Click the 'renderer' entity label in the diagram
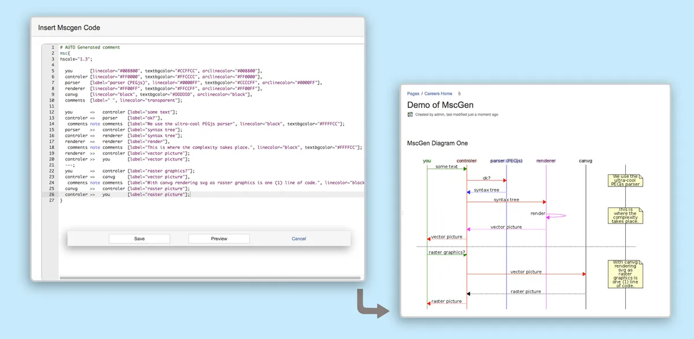 [x=546, y=161]
